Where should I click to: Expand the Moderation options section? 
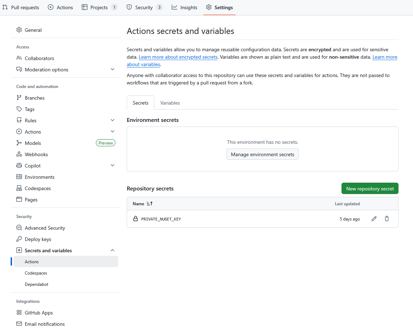click(113, 70)
